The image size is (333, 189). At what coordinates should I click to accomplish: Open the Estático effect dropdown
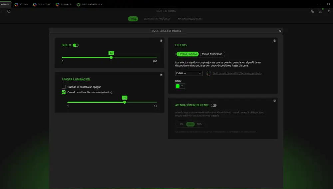click(189, 73)
